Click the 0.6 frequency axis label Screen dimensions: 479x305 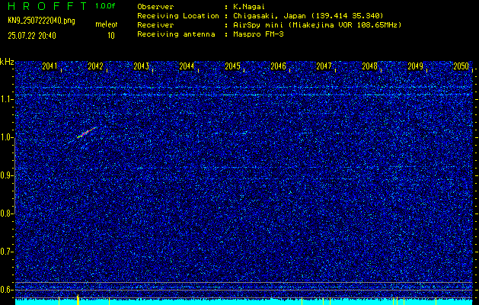[x=6, y=290]
